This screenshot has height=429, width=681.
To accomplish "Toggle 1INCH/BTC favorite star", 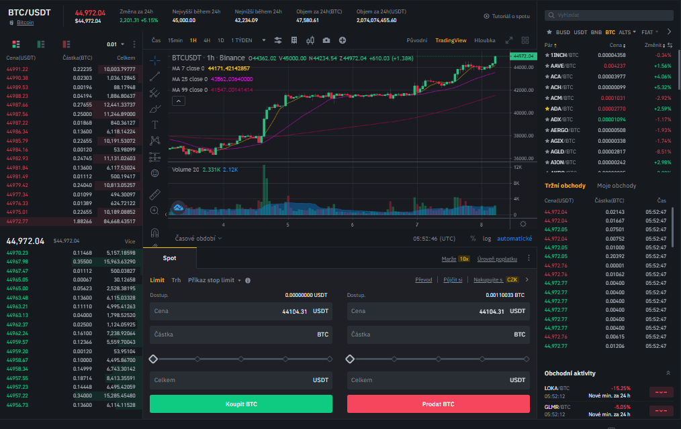I will tap(547, 55).
